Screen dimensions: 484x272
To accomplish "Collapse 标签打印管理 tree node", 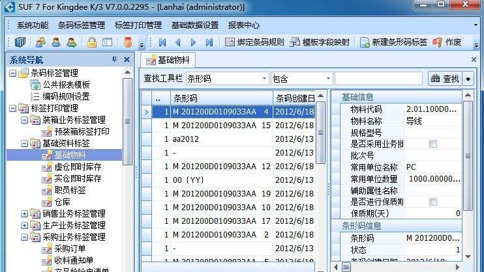I will (12, 109).
